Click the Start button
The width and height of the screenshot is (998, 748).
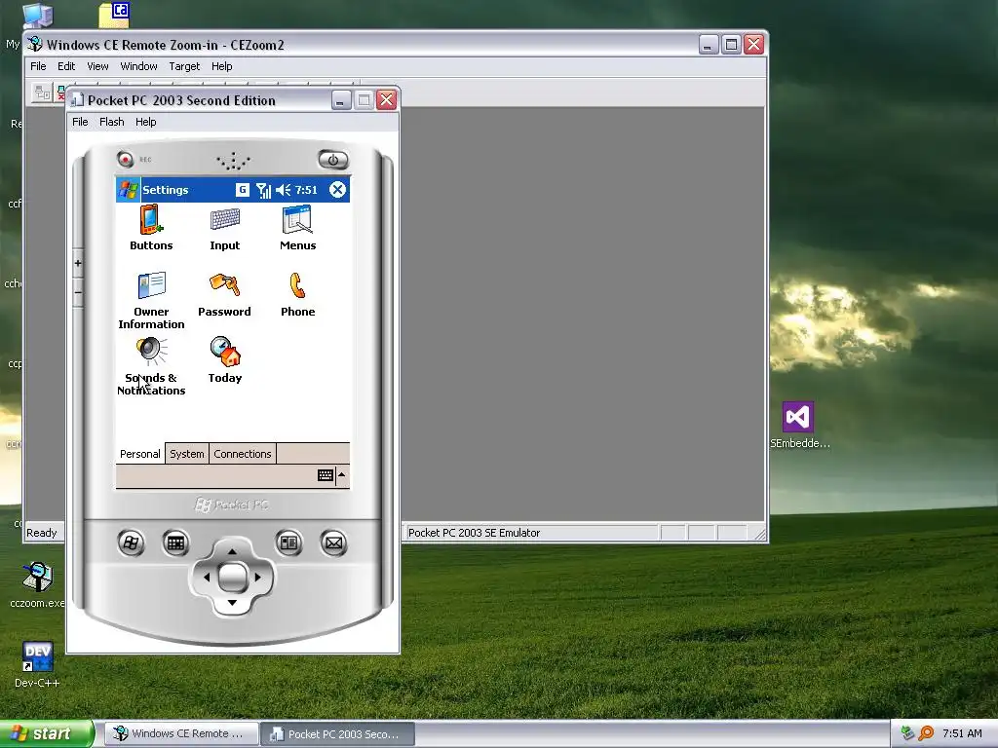coord(47,733)
